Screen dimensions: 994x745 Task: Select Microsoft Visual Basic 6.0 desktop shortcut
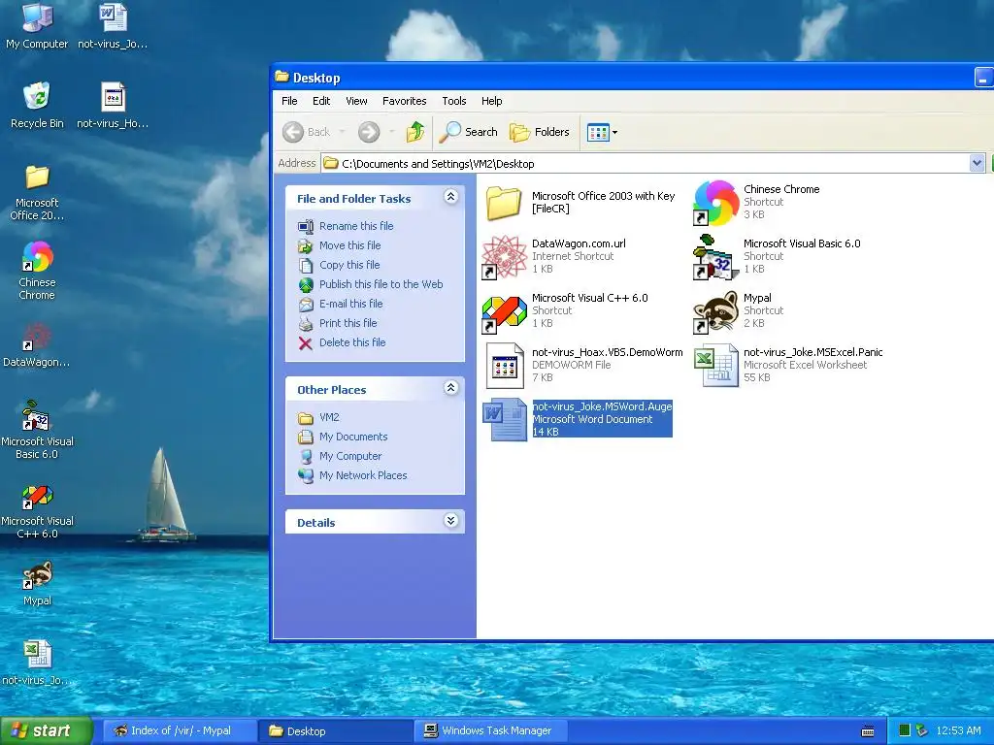(x=37, y=430)
